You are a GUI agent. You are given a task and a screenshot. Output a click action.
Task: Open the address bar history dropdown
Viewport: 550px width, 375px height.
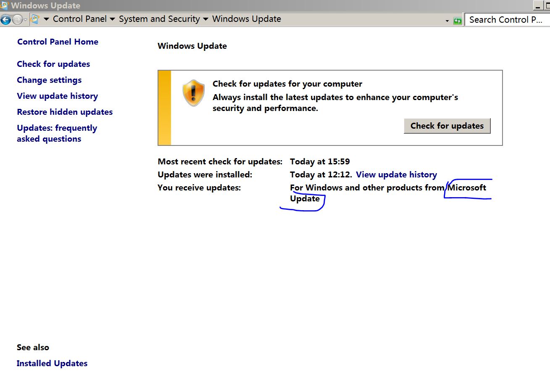[447, 19]
